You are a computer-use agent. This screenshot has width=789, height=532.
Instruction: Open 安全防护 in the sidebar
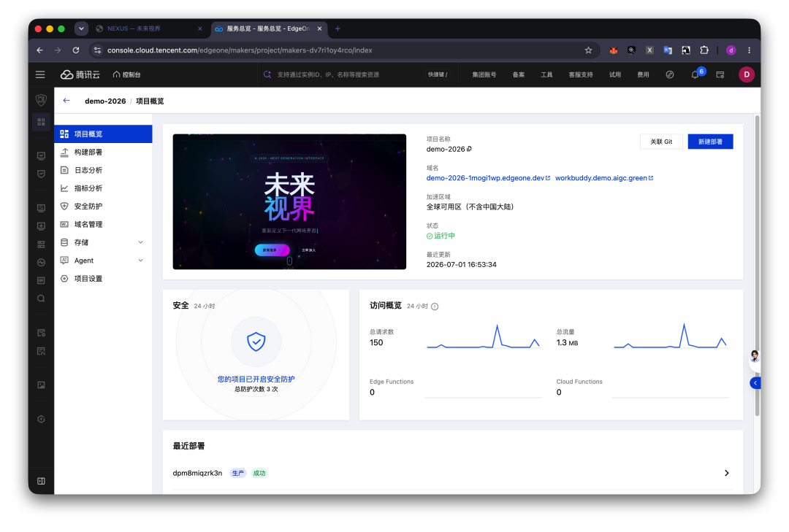point(103,207)
